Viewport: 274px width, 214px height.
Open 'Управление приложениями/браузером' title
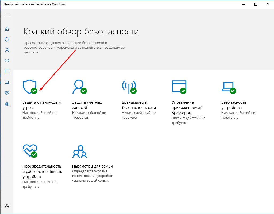pos(186,107)
